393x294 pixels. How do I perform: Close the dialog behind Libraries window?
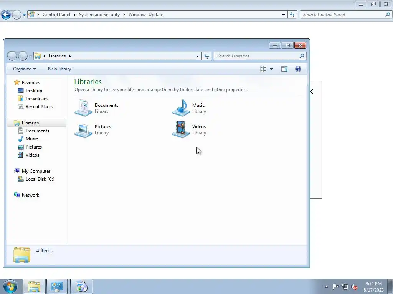(311, 91)
